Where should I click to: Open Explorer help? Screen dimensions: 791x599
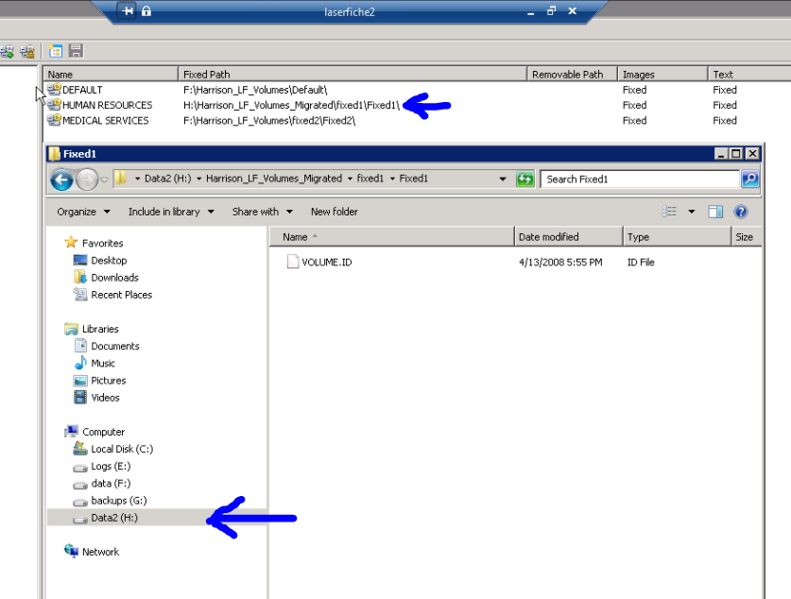(741, 212)
